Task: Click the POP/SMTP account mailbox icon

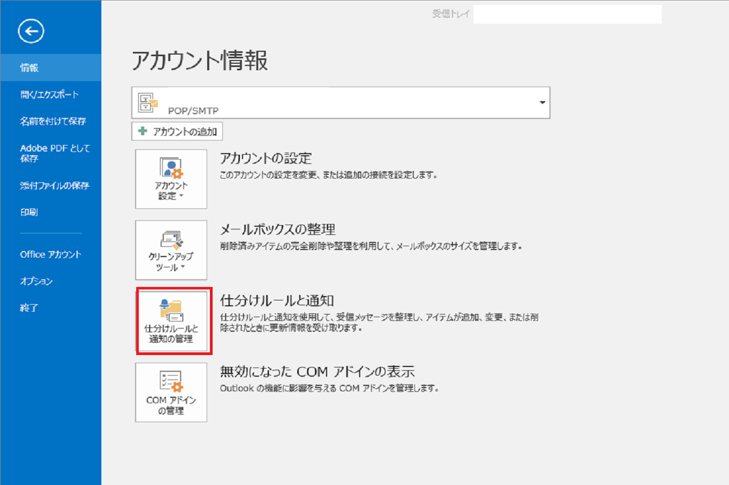Action: click(x=148, y=103)
